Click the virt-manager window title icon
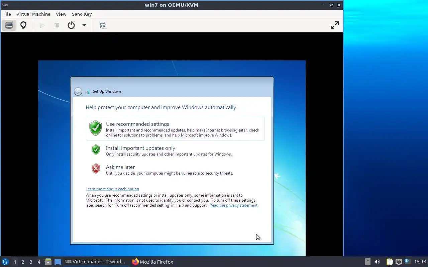This screenshot has width=428, height=267. (x=5, y=5)
